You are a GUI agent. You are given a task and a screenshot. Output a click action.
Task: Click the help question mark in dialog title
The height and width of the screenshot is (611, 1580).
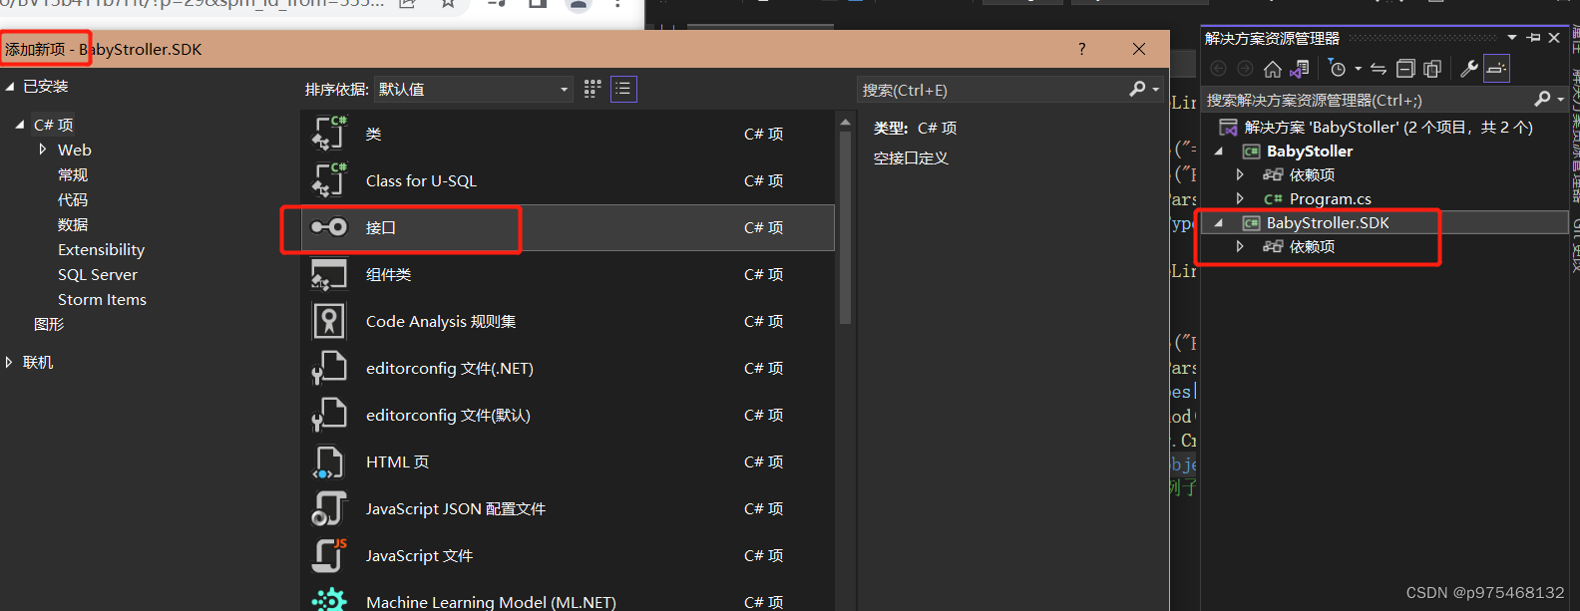tap(1082, 49)
